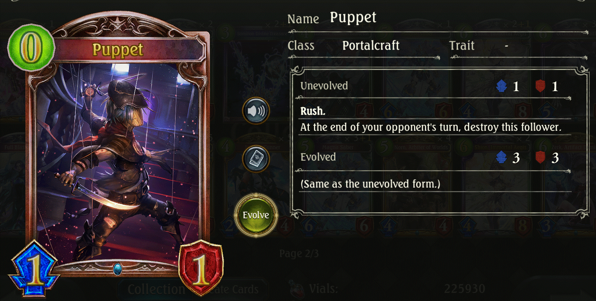Click the green zero cost orb

(31, 48)
